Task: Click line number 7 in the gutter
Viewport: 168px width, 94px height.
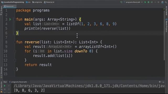Action: pos(6,38)
